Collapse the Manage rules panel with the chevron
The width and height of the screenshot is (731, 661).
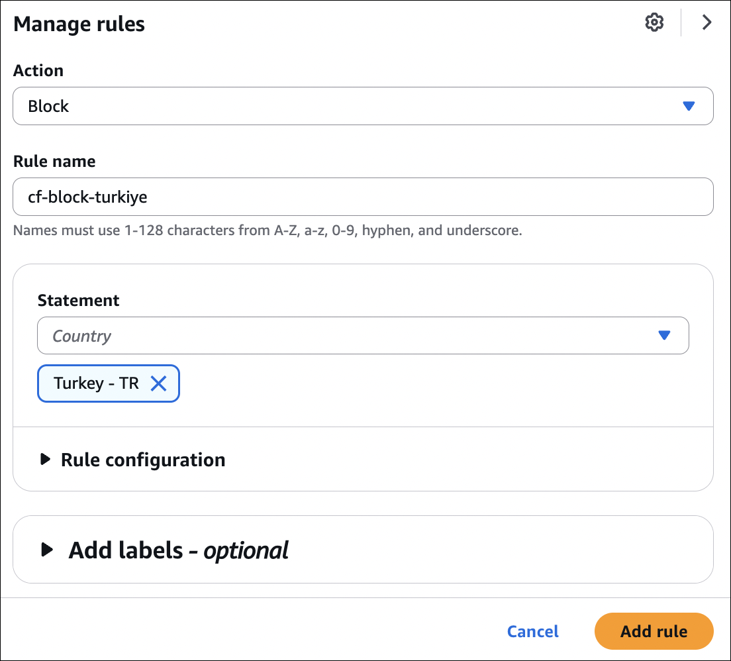pos(707,23)
